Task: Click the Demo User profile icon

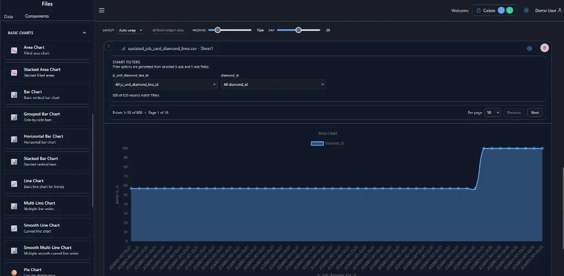Action: point(559,10)
